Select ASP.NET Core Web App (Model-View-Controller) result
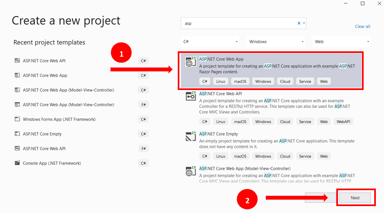 (271, 175)
